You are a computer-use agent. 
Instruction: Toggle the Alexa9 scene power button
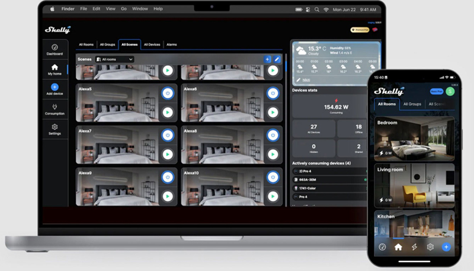[x=168, y=177]
